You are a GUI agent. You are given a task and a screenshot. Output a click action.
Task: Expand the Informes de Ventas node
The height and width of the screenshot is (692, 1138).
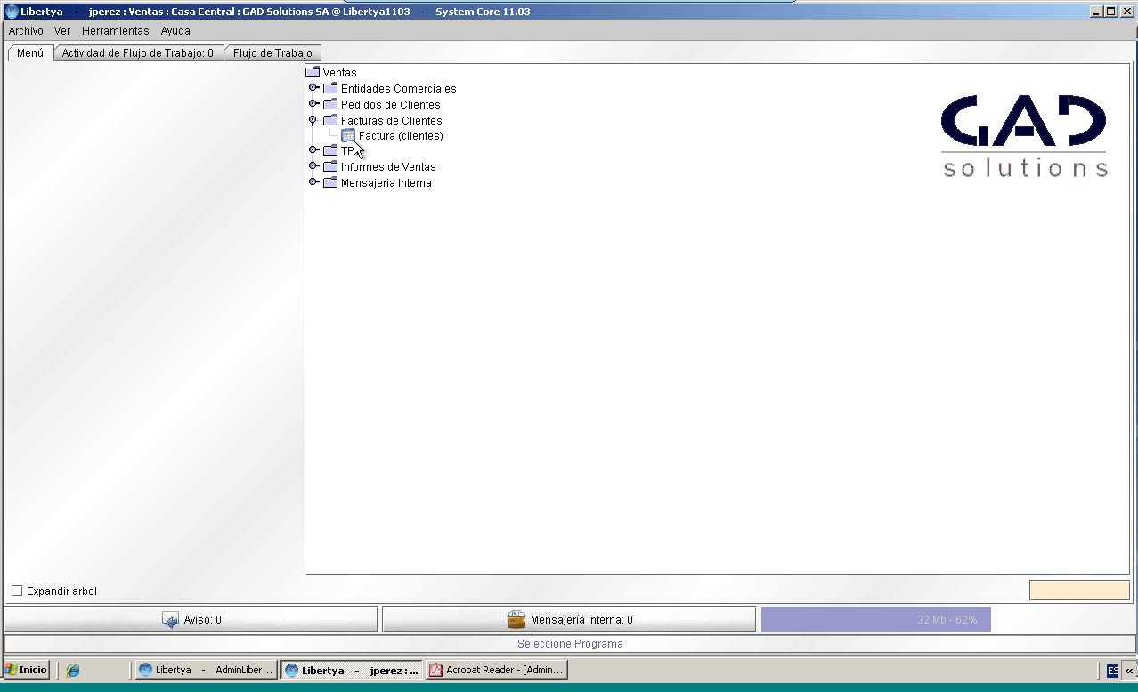pos(313,165)
